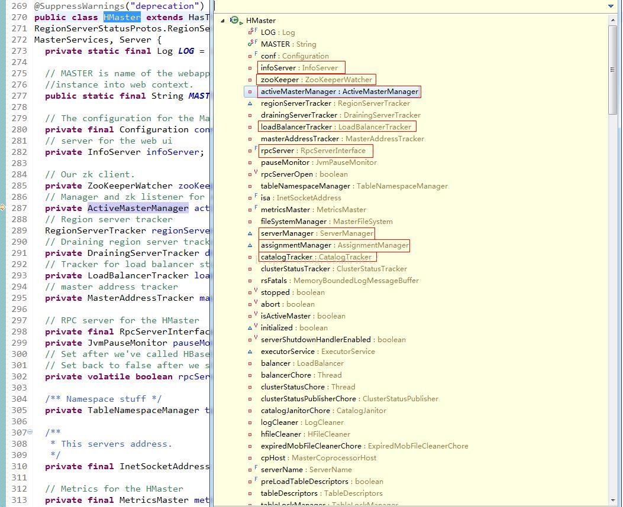Select hfileCleaner : HFileCleaner entry
The height and width of the screenshot is (507, 623).
[305, 434]
